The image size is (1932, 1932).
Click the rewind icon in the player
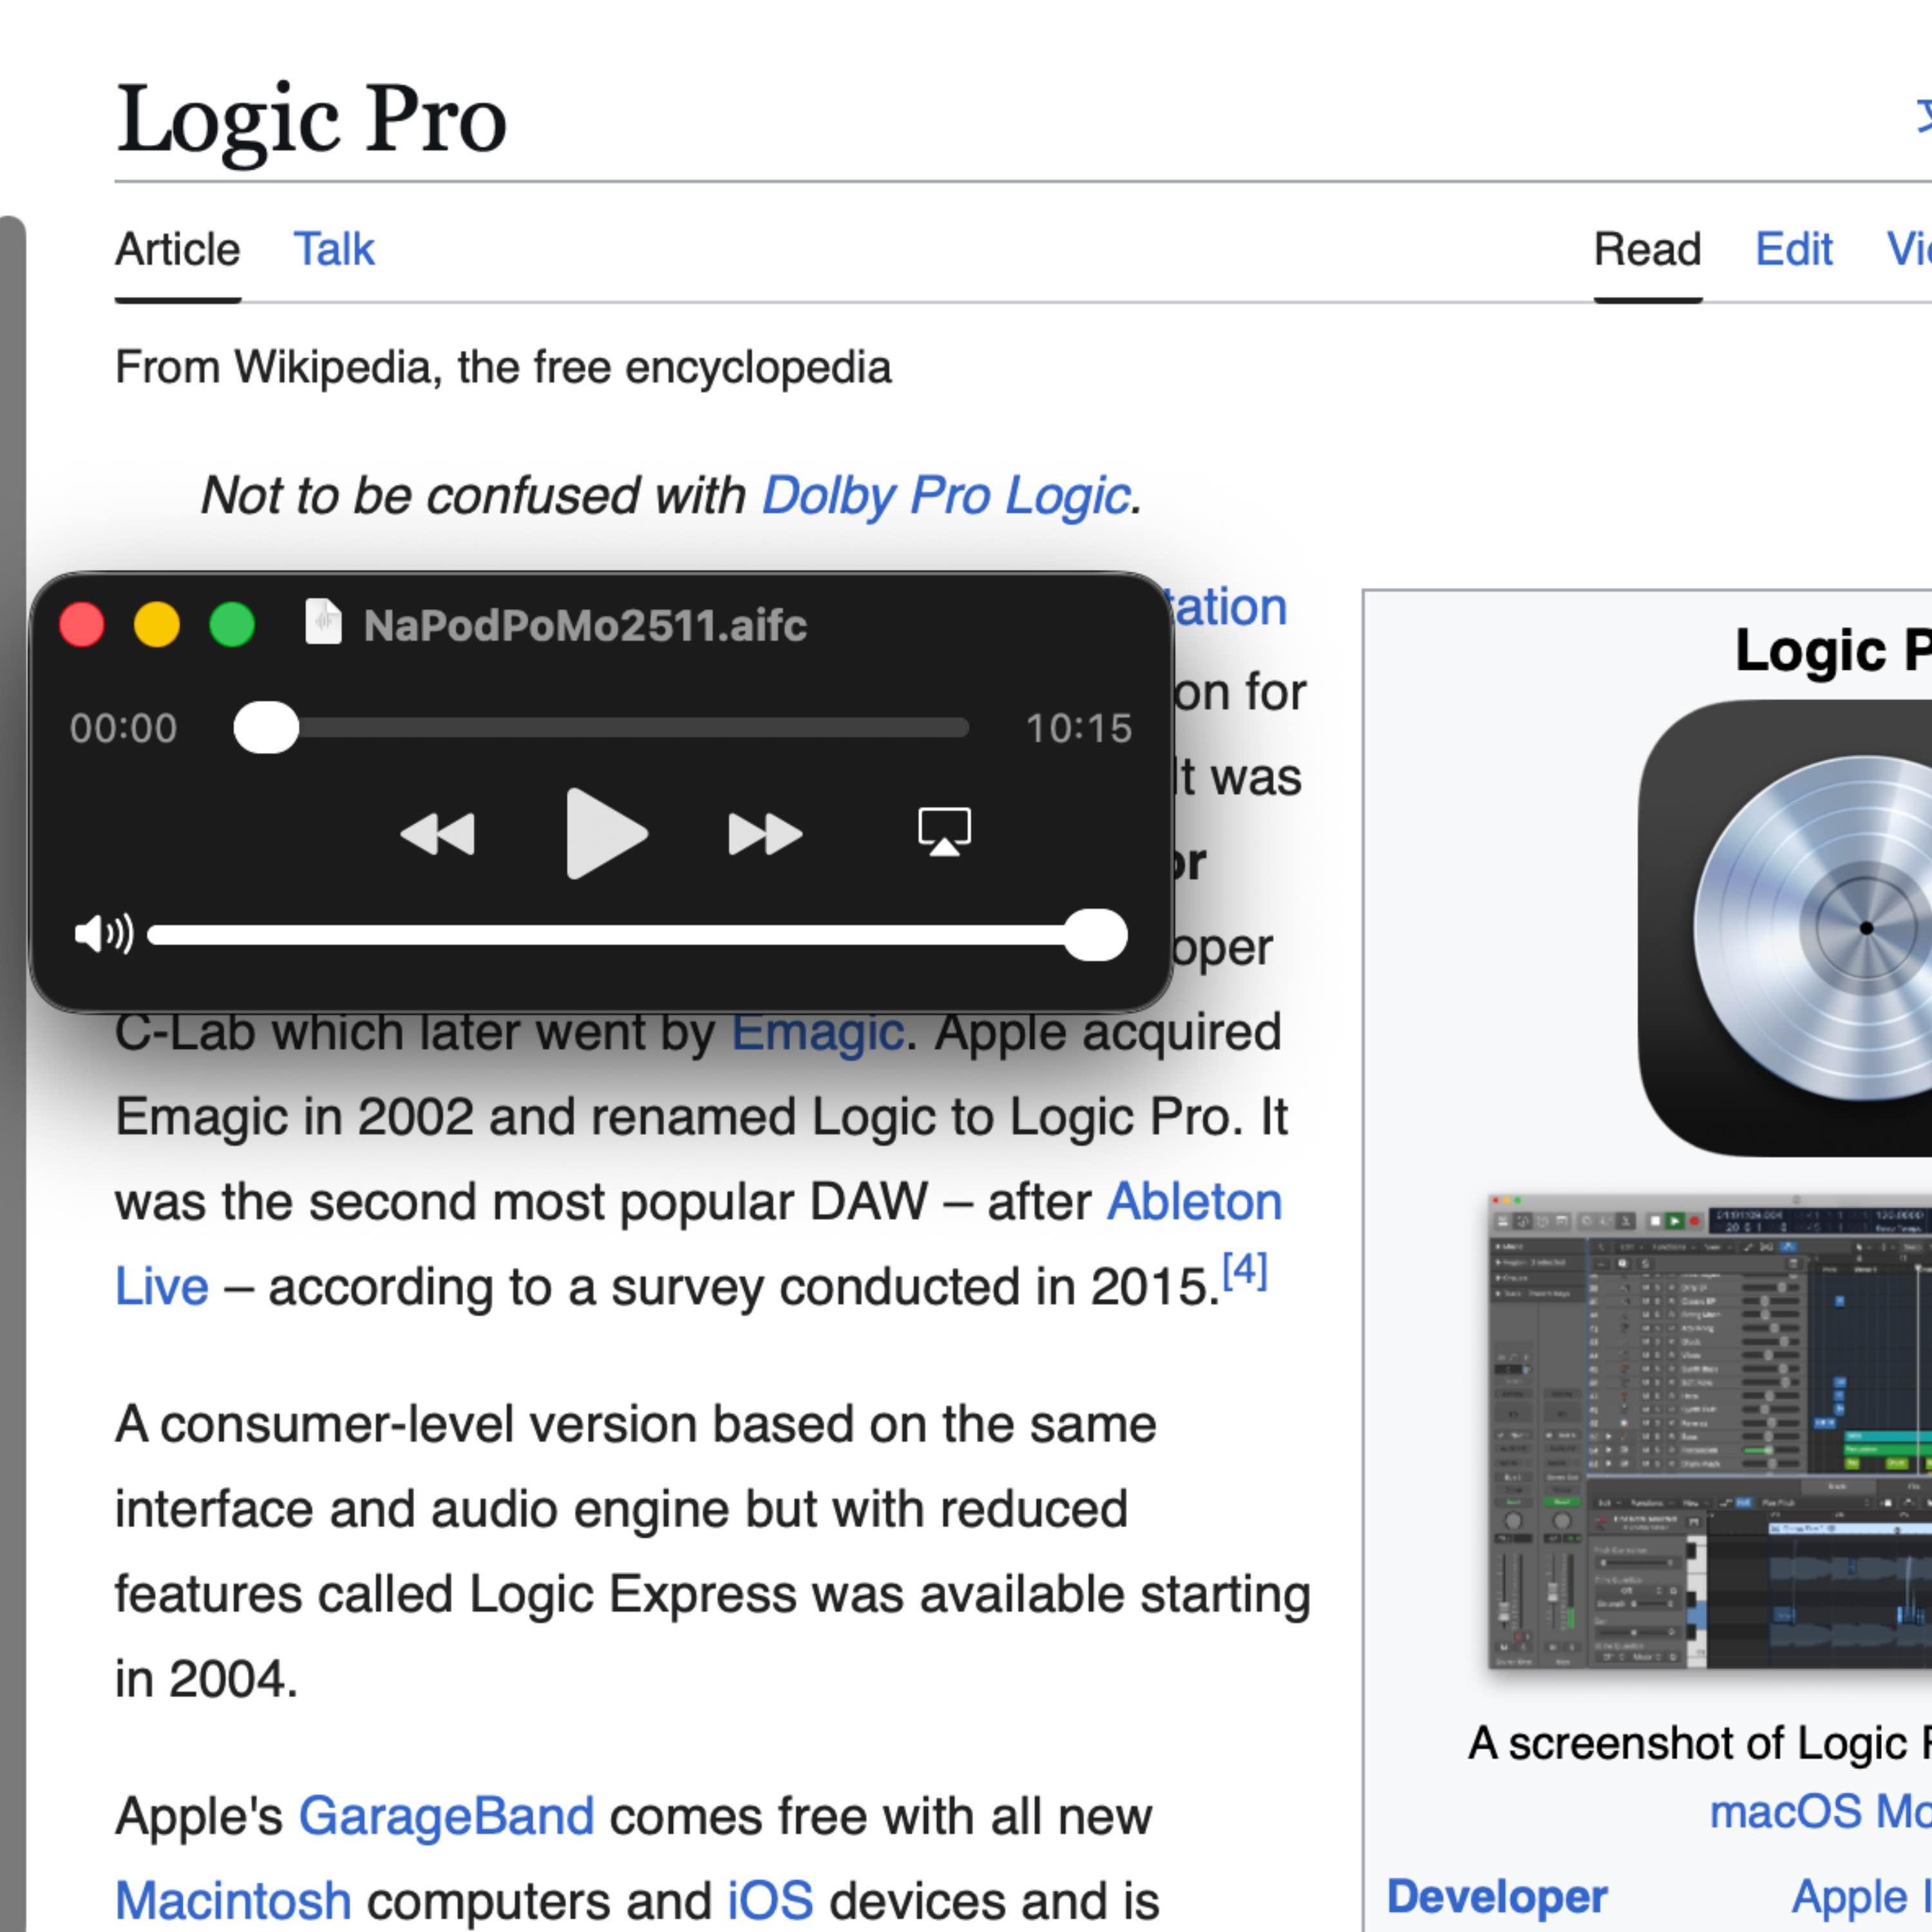[439, 833]
